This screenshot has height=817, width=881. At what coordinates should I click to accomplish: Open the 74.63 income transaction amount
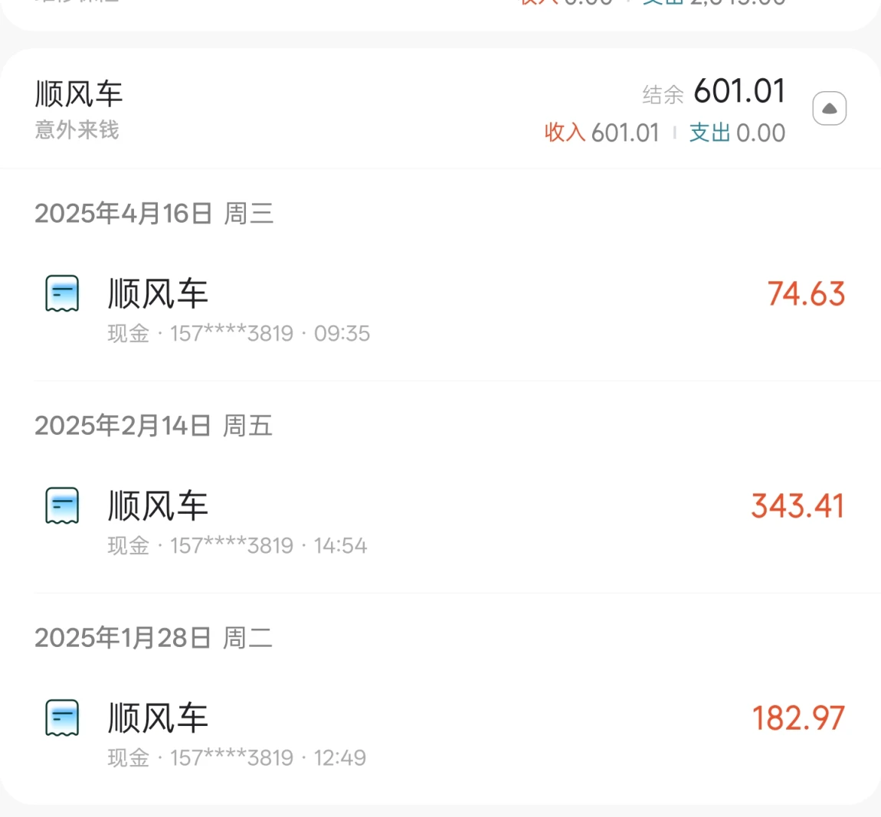[806, 294]
